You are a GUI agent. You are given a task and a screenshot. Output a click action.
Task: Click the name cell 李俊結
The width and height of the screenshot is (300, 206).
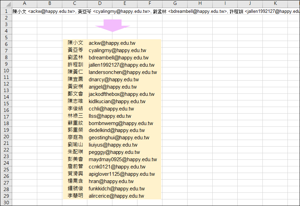click(x=76, y=108)
